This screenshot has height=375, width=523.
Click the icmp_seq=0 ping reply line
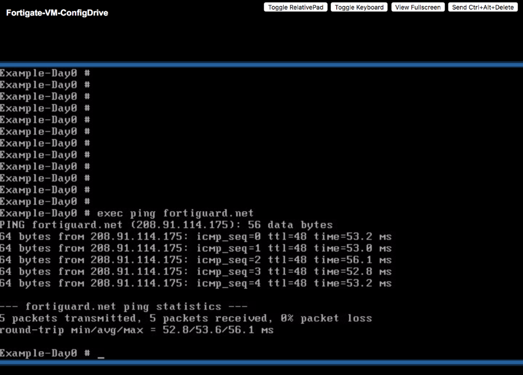pos(161,236)
